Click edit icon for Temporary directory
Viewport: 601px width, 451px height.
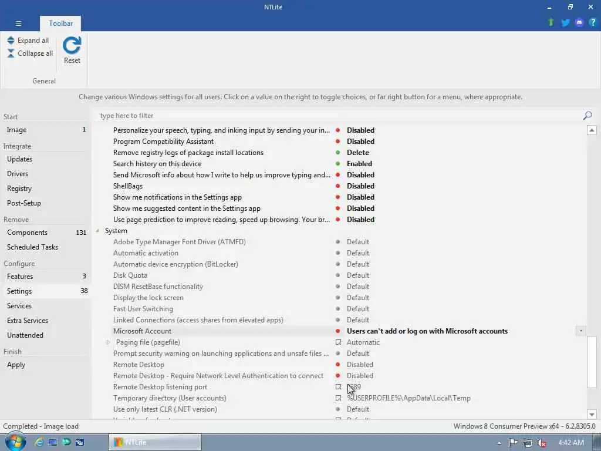point(338,398)
